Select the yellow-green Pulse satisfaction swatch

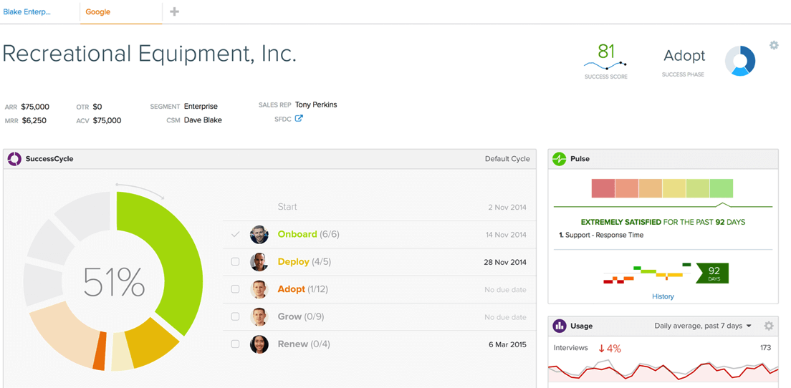698,188
